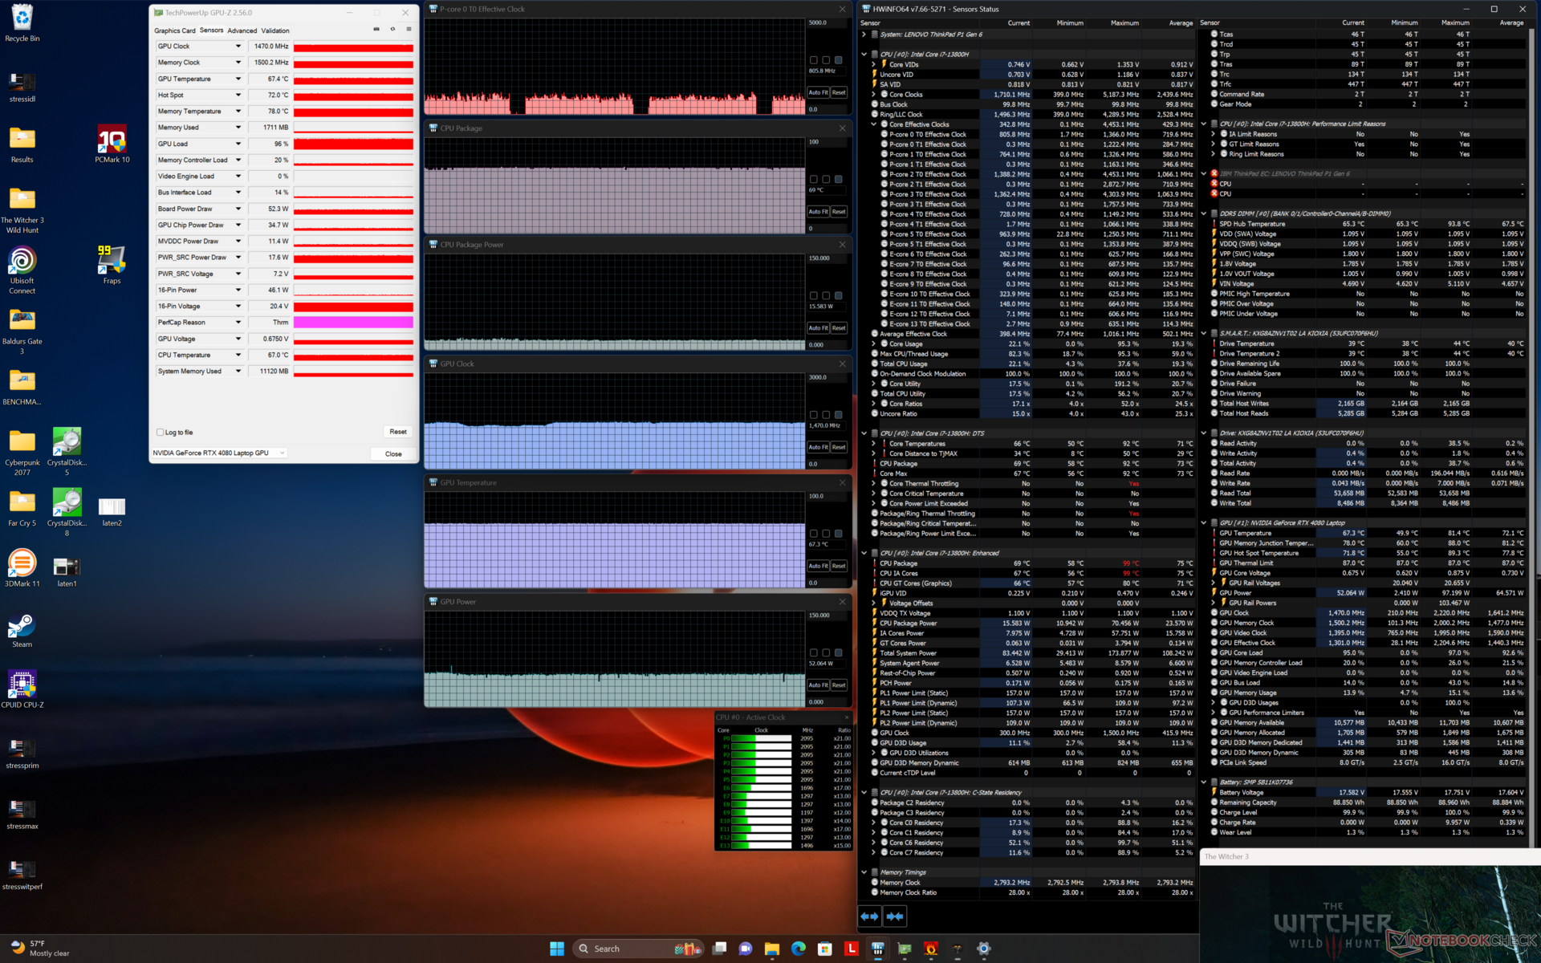Open the NVIDIA GeForce RTX 4080 Laptop GPU selector
This screenshot has width=1541, height=963.
(219, 453)
